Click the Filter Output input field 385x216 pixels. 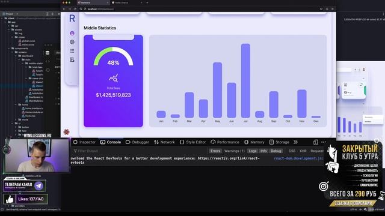[140, 151]
